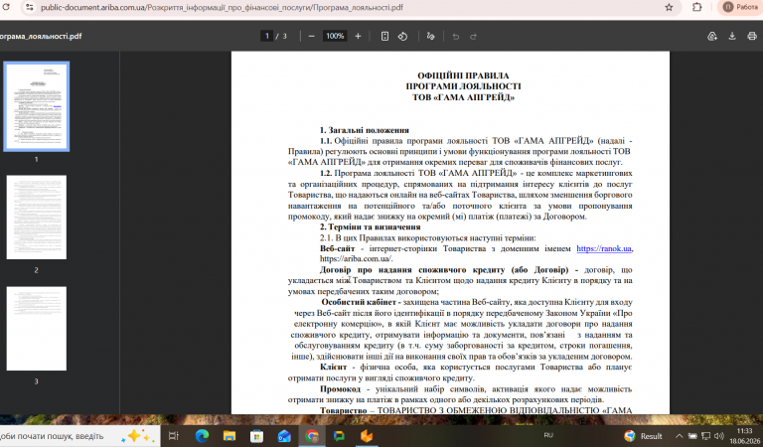Click the 'https://ariba.com.ua/.' text
Screen dimensions: 763x447
point(357,259)
